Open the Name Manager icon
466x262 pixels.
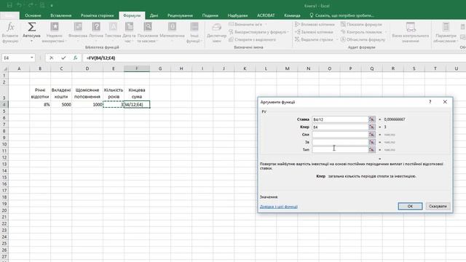(x=216, y=27)
